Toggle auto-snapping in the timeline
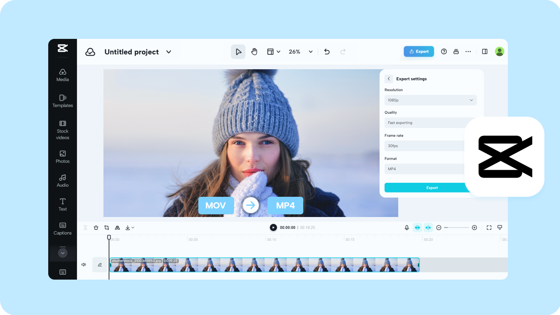This screenshot has width=560, height=315. [x=417, y=227]
